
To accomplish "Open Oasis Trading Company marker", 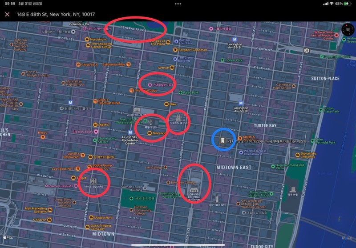I will coord(87,227).
